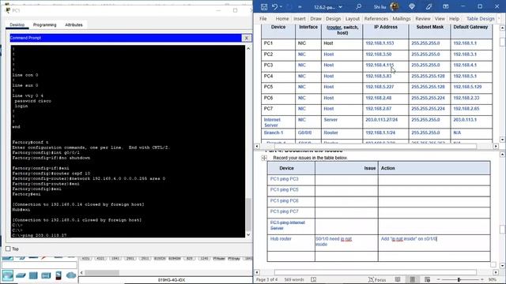Click the device search input field in Packet Tracer
The width and height of the screenshot is (506, 284).
[40, 265]
